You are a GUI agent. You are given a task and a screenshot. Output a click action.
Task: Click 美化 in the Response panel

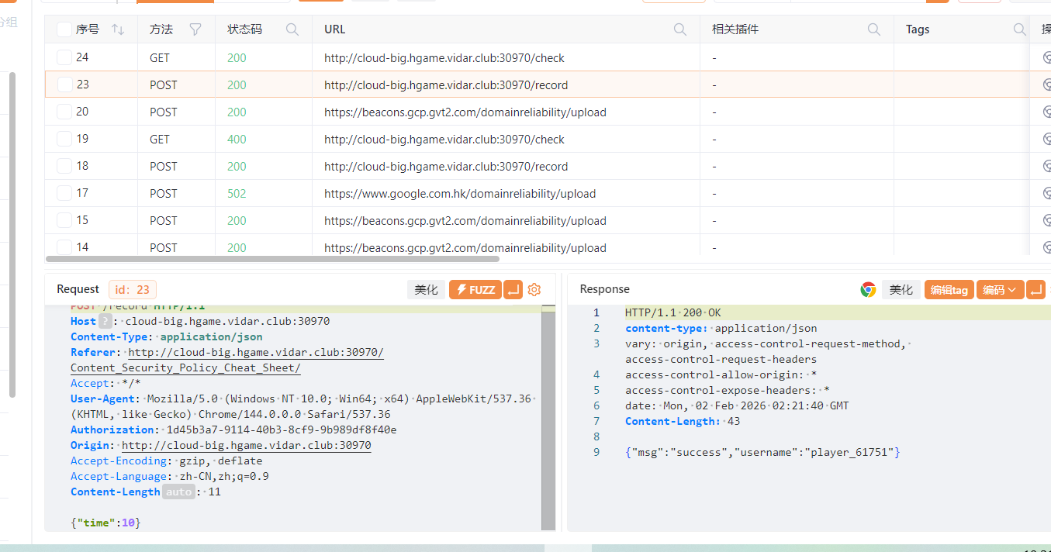point(901,290)
